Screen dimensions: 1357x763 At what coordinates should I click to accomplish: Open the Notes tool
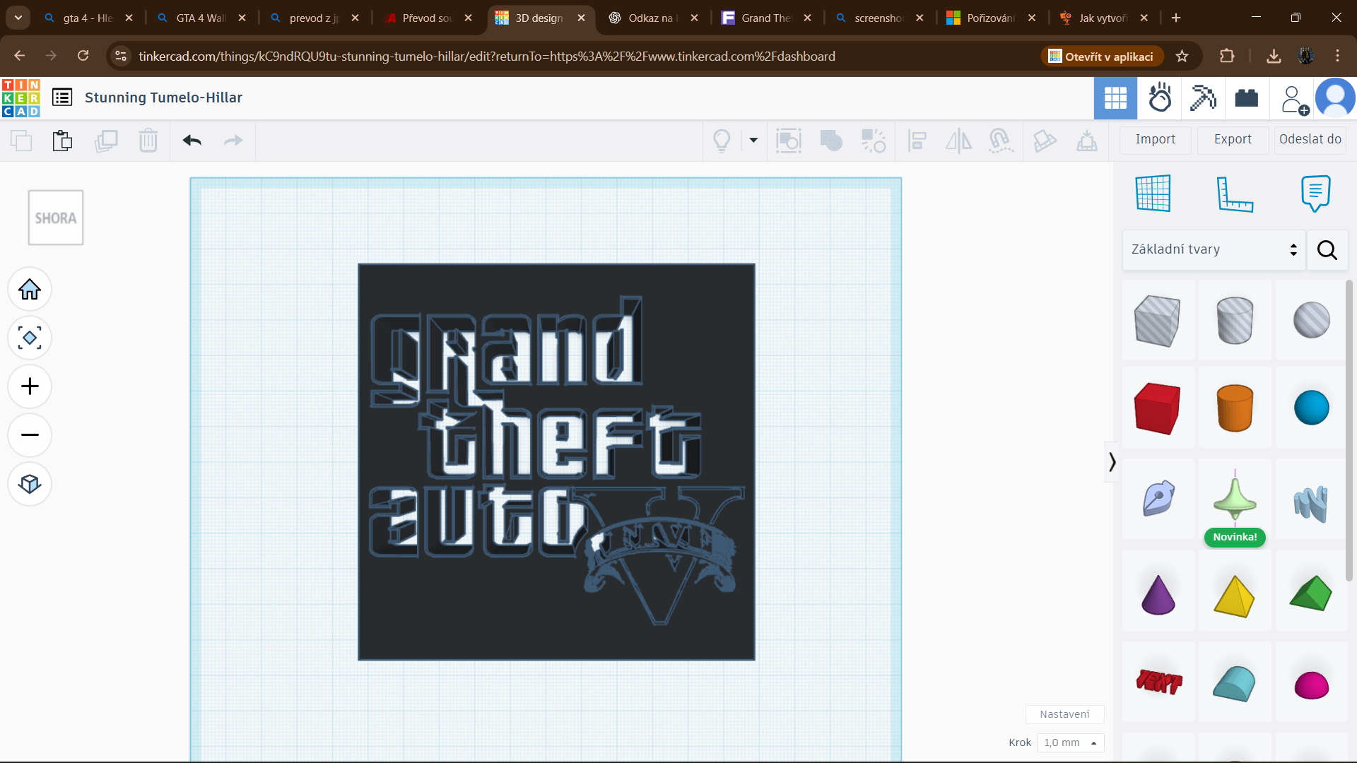click(x=1315, y=193)
